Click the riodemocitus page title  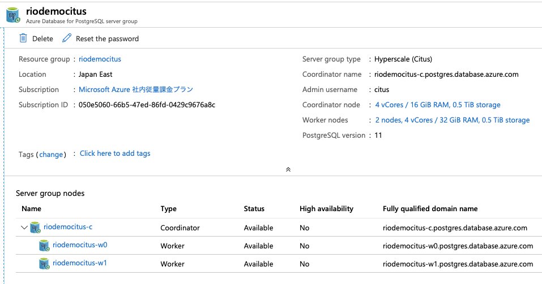click(x=56, y=11)
